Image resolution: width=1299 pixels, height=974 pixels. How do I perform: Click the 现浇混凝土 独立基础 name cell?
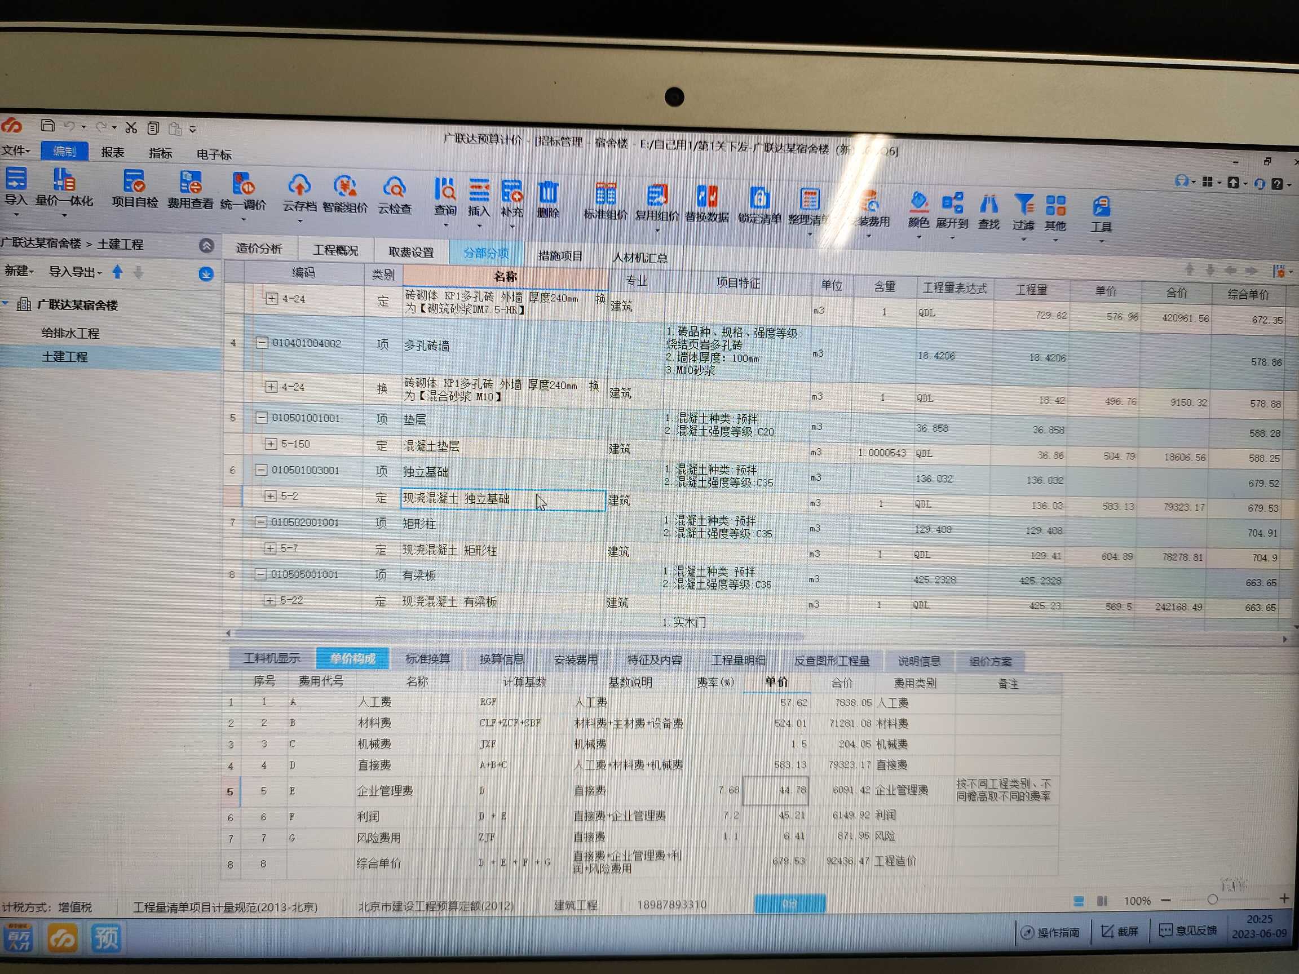click(503, 499)
